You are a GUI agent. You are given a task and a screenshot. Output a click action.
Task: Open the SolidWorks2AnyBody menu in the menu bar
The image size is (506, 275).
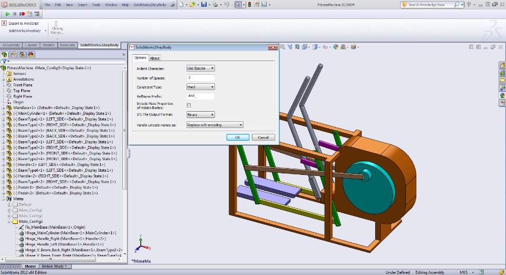point(150,5)
